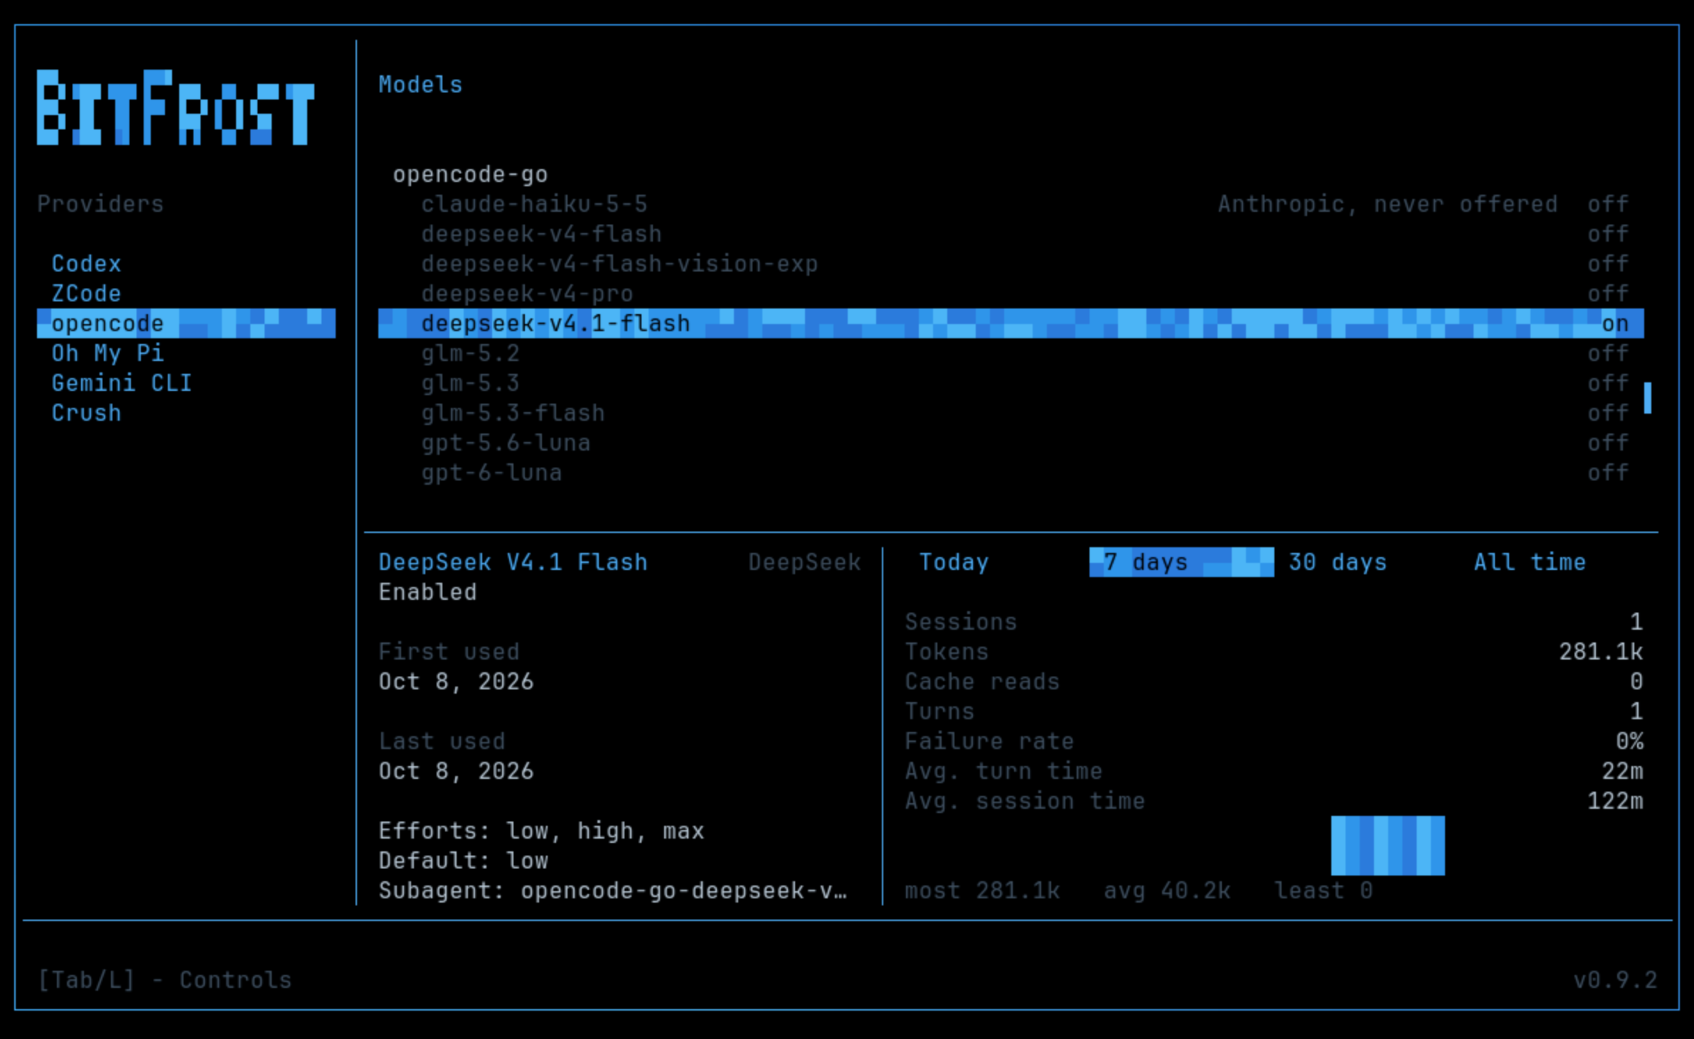
Task: Click the token usage bar chart
Action: [x=1387, y=846]
